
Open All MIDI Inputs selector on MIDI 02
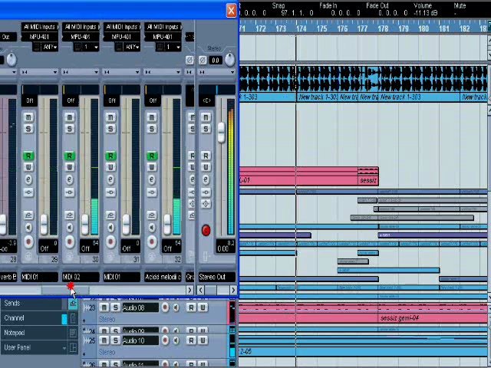tap(81, 27)
